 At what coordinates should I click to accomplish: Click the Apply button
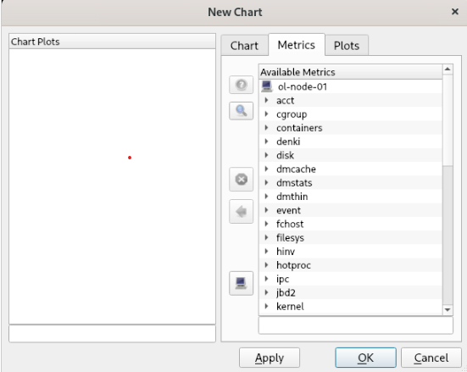[x=270, y=358]
